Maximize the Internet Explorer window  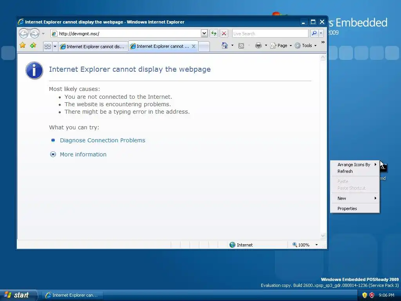coord(313,22)
